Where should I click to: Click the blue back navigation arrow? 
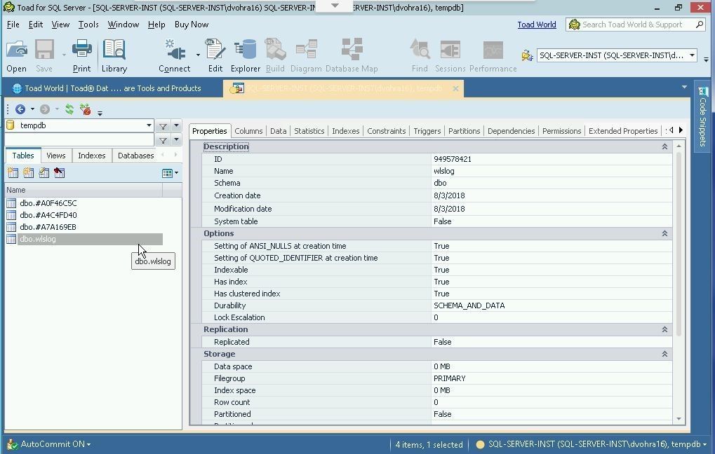[20, 109]
